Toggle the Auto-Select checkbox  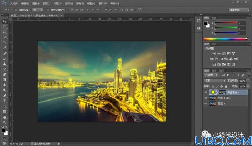click(16, 10)
